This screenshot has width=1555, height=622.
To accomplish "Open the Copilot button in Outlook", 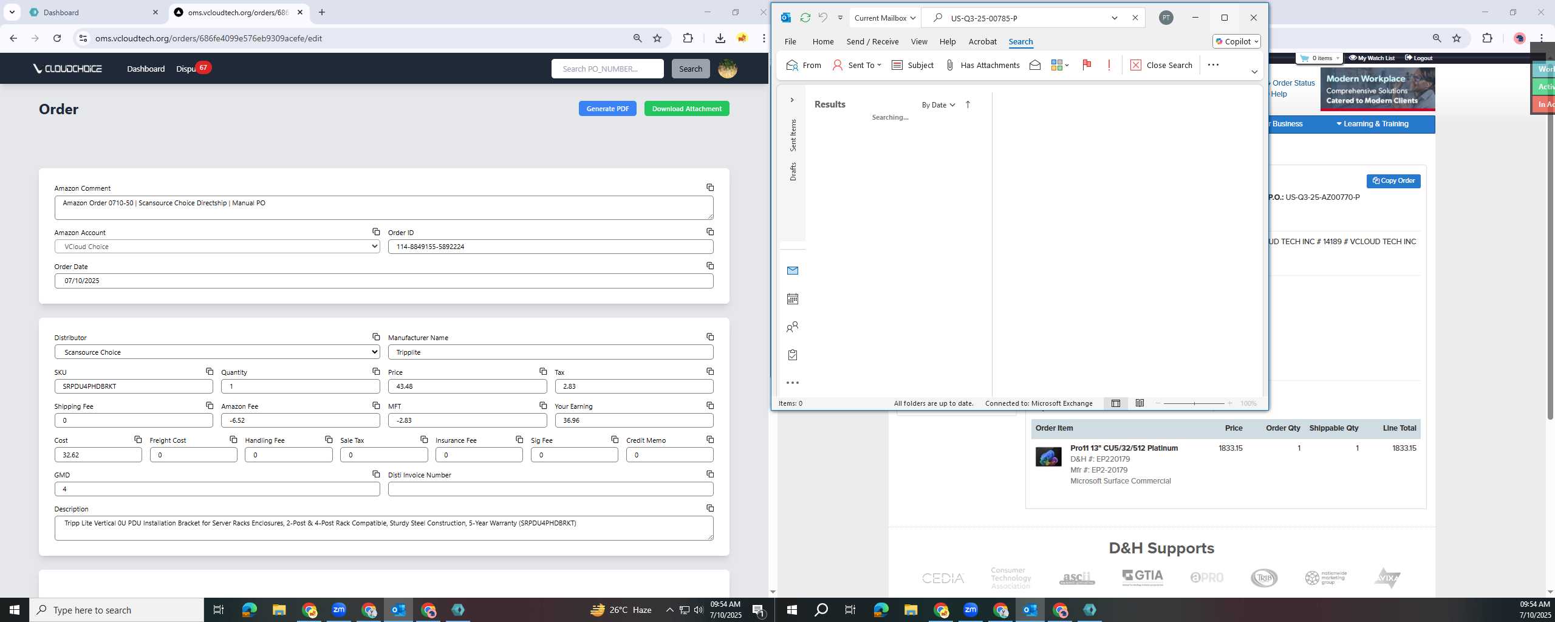I will click(1237, 41).
